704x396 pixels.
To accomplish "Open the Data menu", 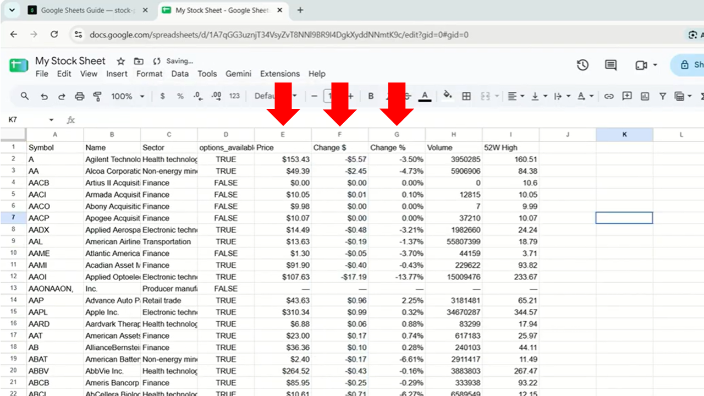I will point(180,74).
